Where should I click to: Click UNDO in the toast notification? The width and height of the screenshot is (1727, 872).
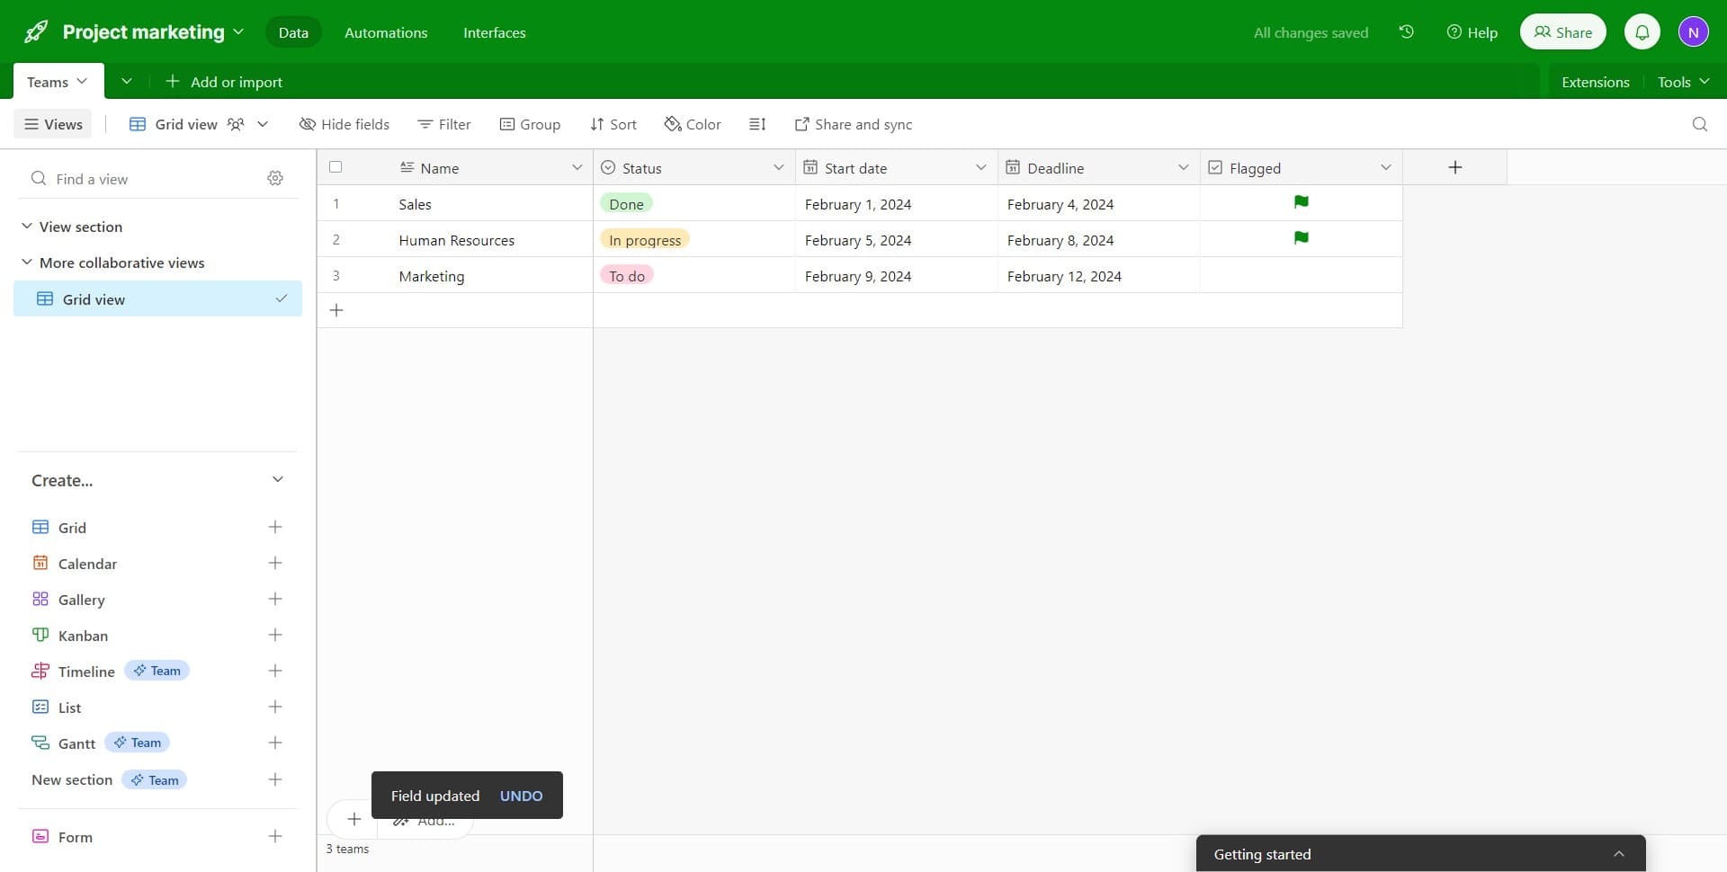(x=521, y=796)
